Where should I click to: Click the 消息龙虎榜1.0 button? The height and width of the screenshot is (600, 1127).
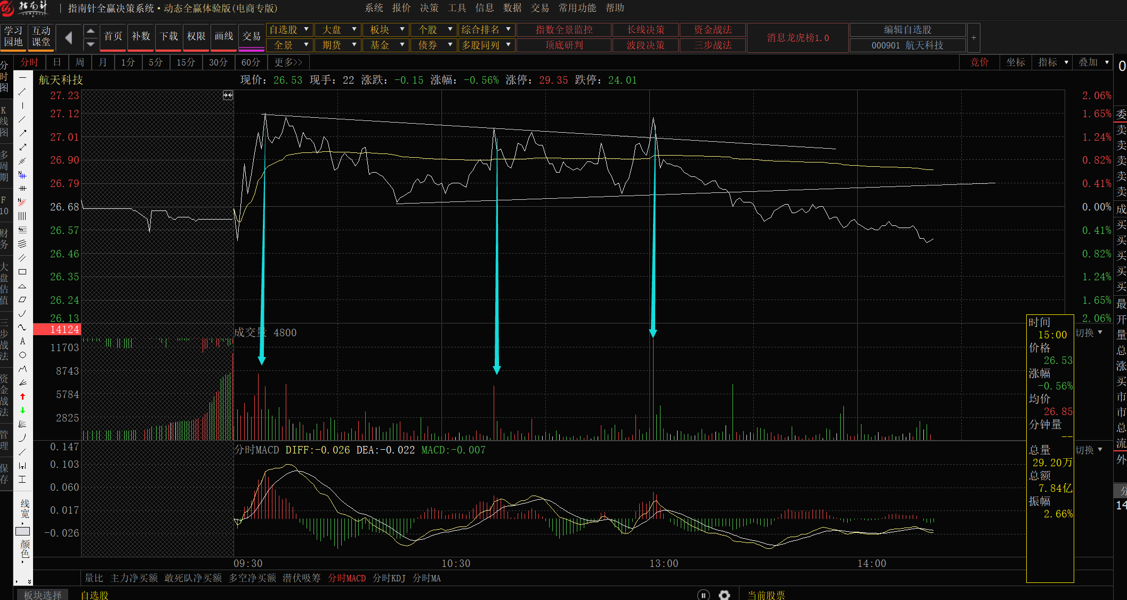click(798, 37)
